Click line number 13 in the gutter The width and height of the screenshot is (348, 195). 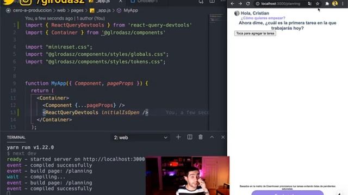pyautogui.click(x=13, y=113)
